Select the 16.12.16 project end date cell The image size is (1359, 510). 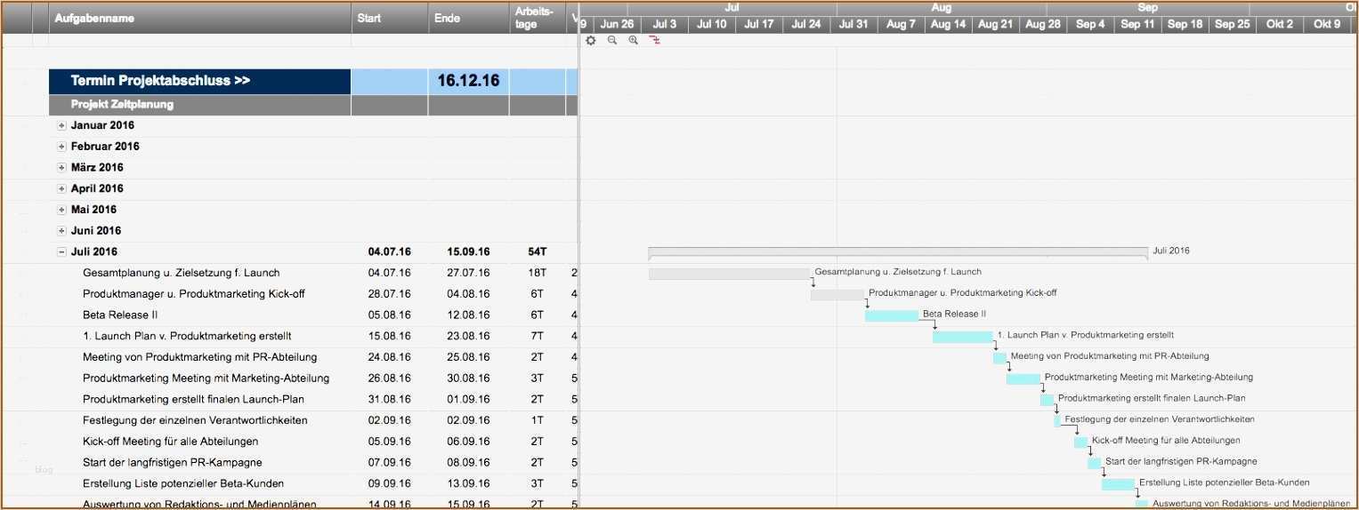click(x=468, y=81)
